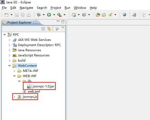Click the Save toolbar icon

tap(17, 15)
